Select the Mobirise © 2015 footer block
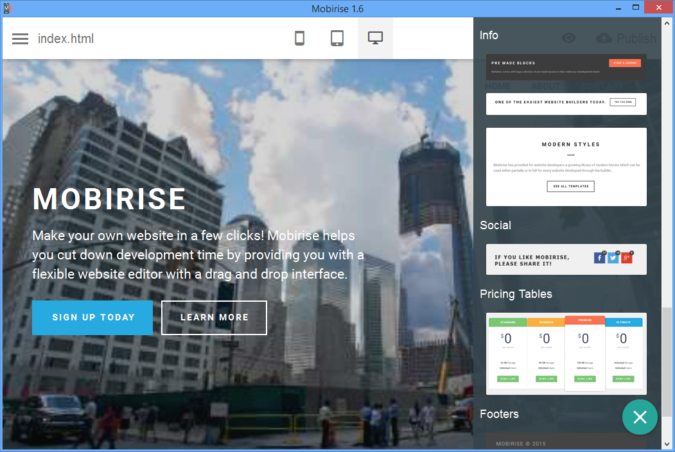Screen dimensions: 675x452 click(566, 442)
